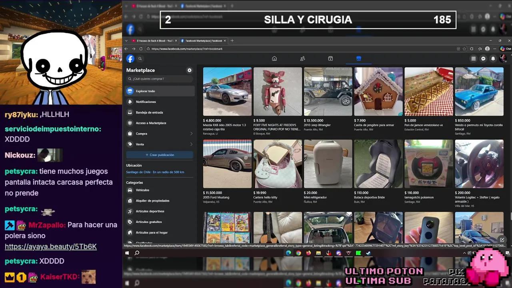Viewport: 512px width, 288px height.
Task: Select the Marketplace icon in Facebook navbar
Action: tap(359, 59)
